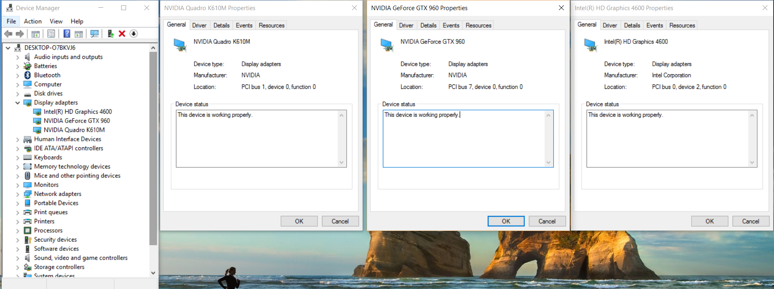Click the Device Manager title bar app icon
Image resolution: width=774 pixels, height=289 pixels.
9,8
